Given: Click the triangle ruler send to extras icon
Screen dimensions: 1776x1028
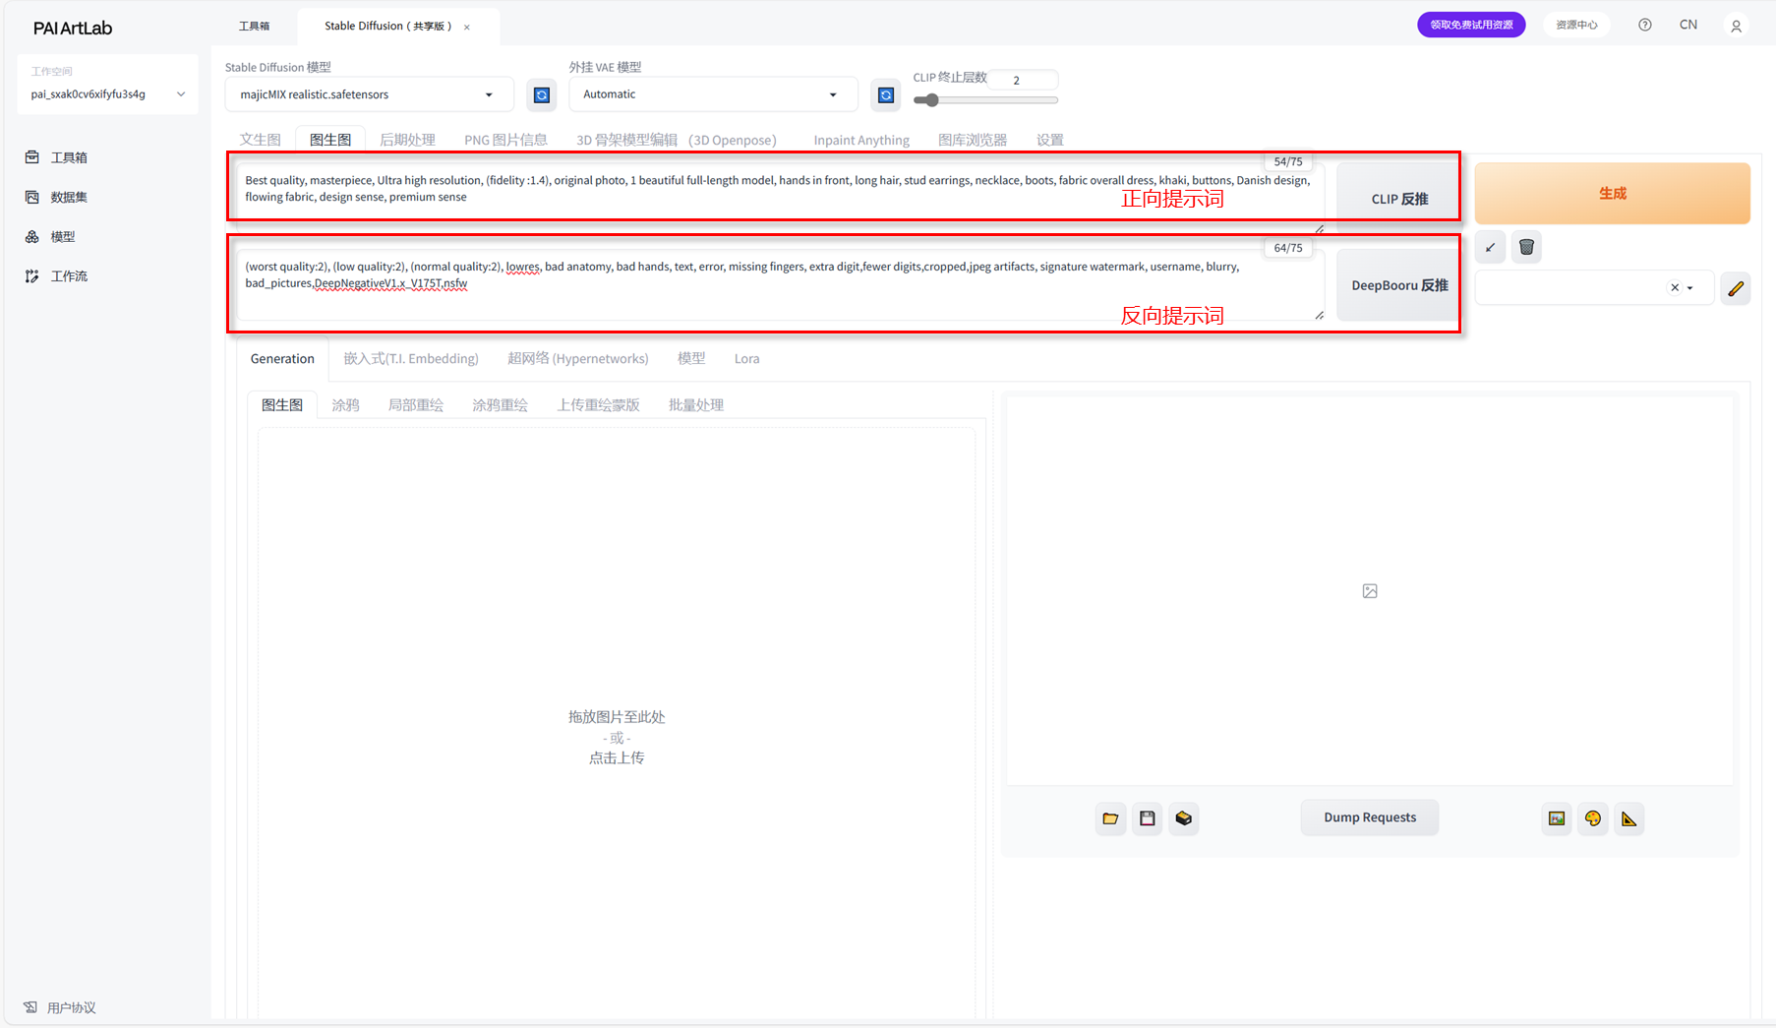Looking at the screenshot, I should click(x=1629, y=818).
